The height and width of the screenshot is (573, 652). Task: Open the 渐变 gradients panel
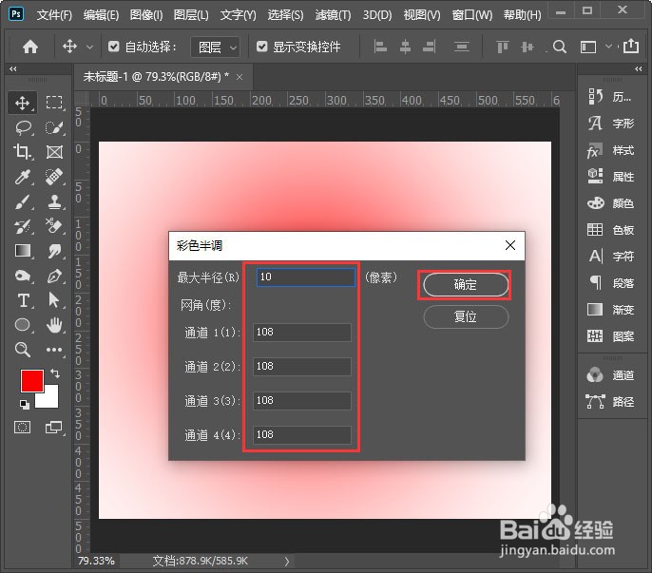[x=609, y=310]
